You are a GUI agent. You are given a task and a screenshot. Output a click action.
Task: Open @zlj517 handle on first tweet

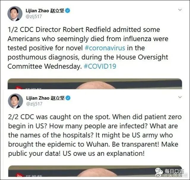[x=34, y=17]
